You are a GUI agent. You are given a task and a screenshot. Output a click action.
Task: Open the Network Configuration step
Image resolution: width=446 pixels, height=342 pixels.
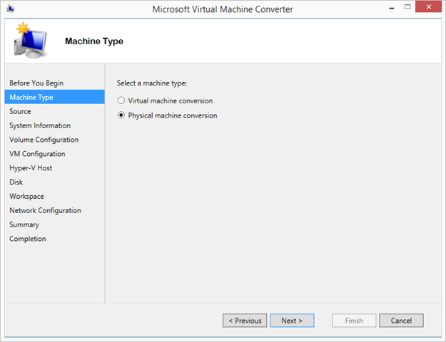(x=45, y=210)
